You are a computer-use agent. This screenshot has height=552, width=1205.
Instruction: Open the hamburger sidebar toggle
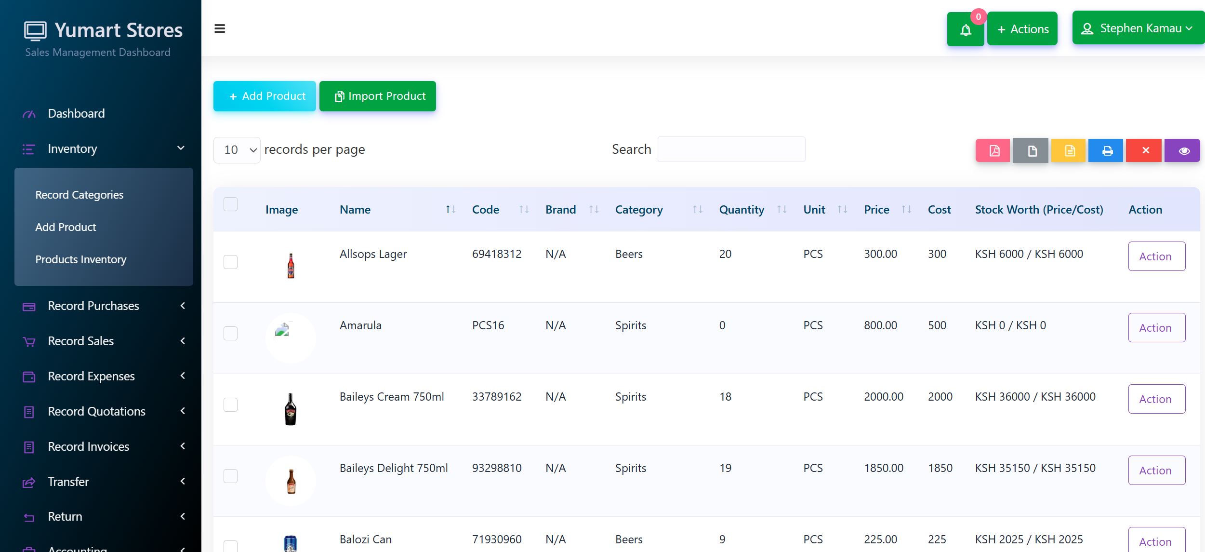(220, 29)
